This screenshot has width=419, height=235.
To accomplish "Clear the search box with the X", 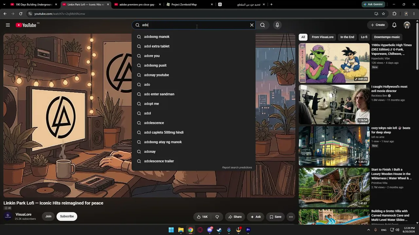I will click(252, 25).
